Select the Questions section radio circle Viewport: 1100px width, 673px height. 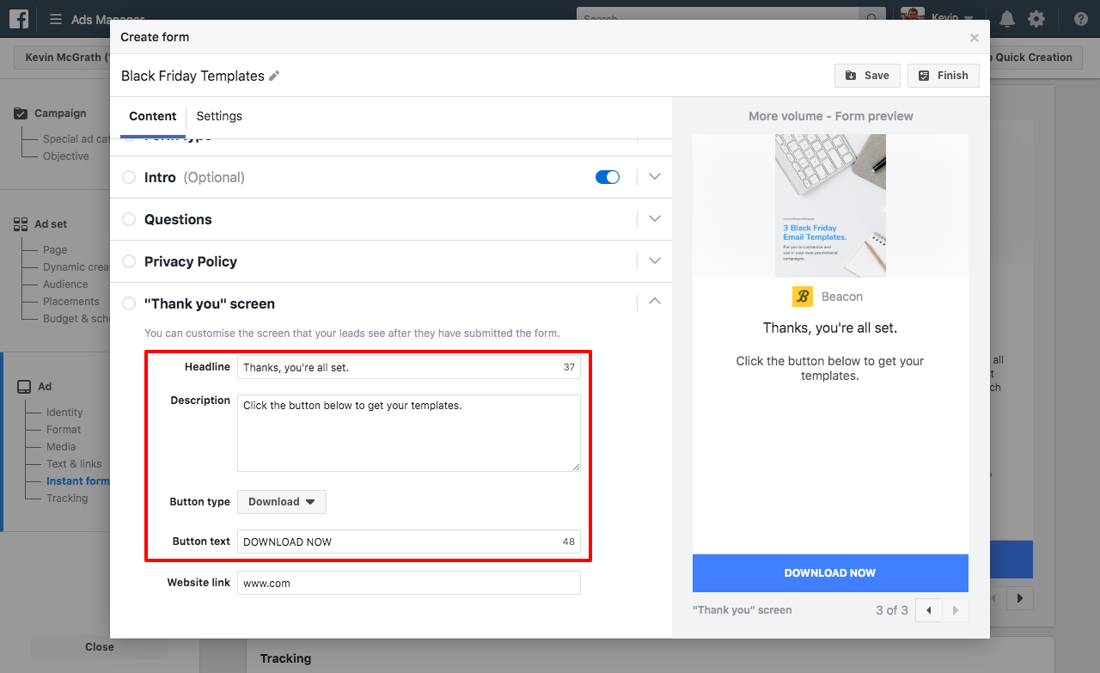click(x=129, y=219)
